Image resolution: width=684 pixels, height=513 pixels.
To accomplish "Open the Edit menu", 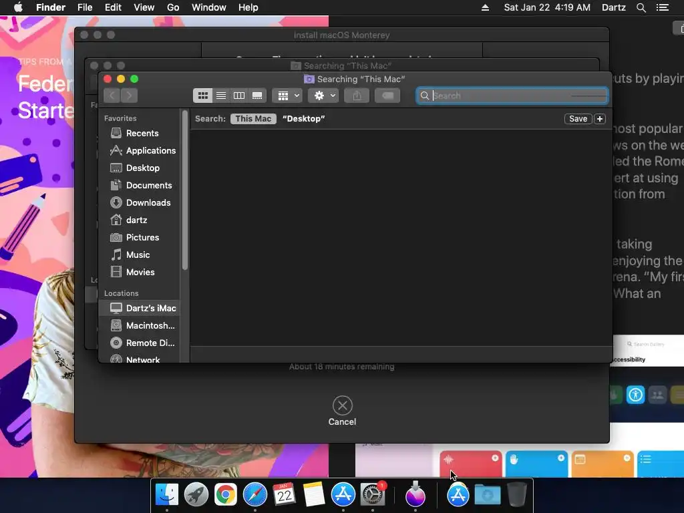I will (113, 7).
